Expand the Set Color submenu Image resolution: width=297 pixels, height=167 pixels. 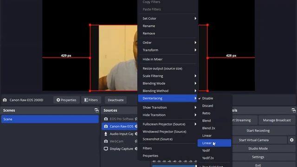pyautogui.click(x=168, y=19)
